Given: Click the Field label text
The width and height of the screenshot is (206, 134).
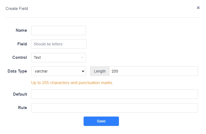Looking at the screenshot, I should [x=22, y=44].
